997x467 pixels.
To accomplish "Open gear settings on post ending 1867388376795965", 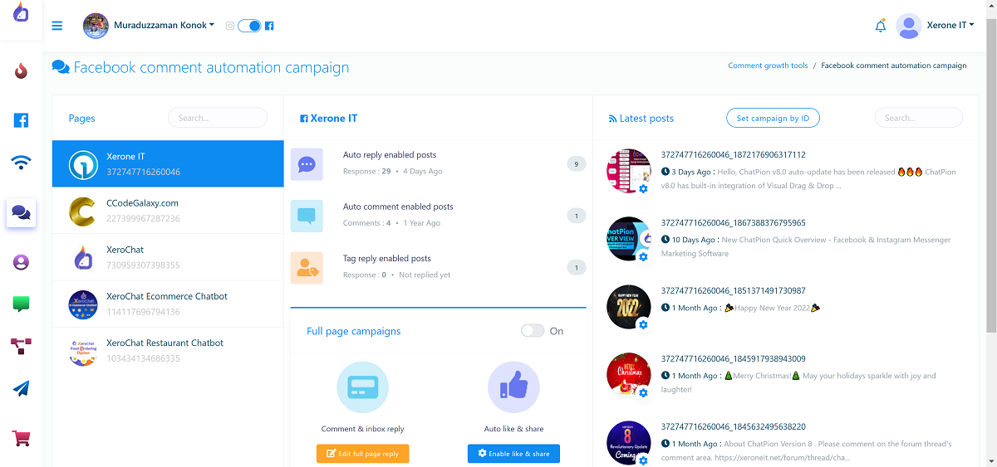I will 643,257.
